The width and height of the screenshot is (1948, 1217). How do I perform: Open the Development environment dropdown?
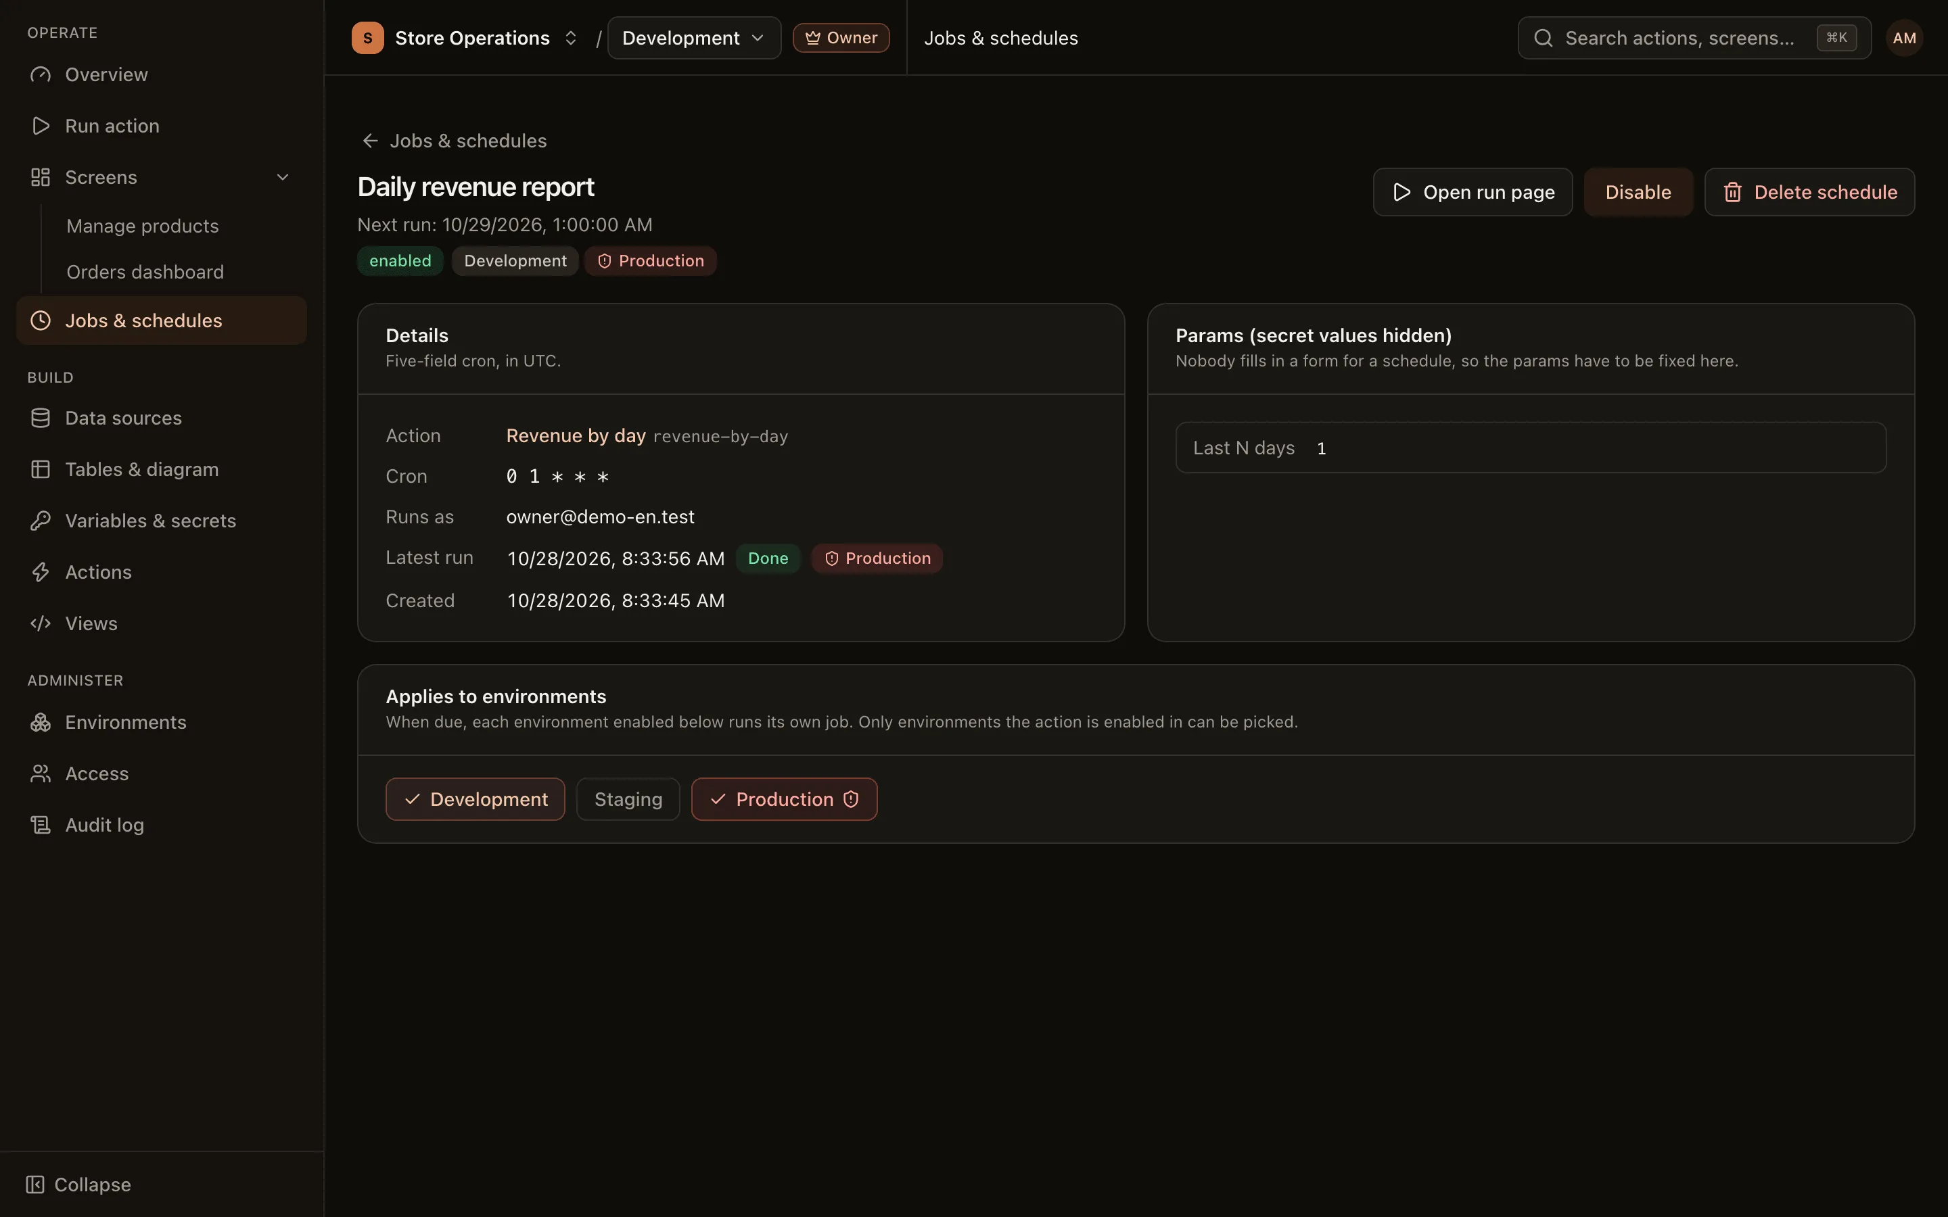tap(694, 38)
